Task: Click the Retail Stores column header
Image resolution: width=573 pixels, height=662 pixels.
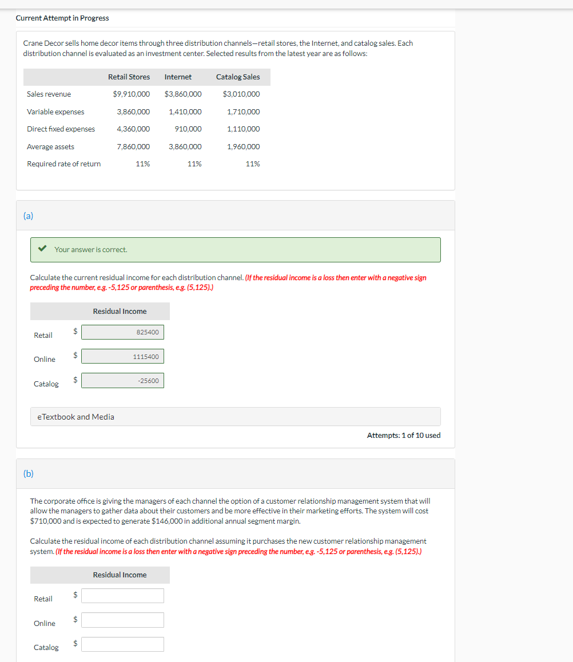Action: [129, 77]
